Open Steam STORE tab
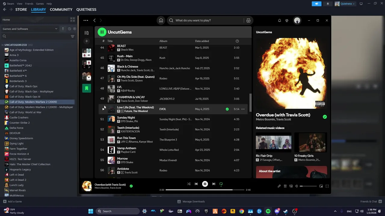This screenshot has height=216, width=385. pos(21,10)
